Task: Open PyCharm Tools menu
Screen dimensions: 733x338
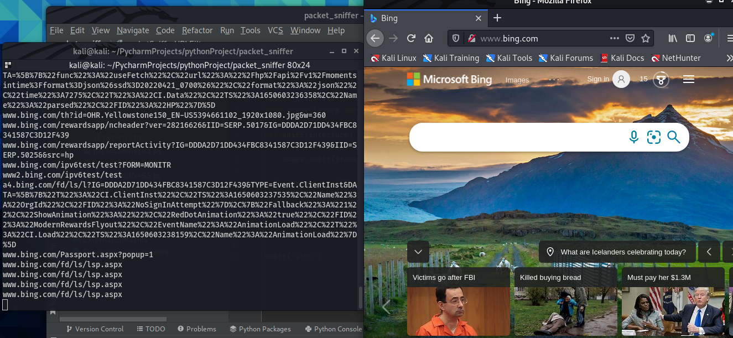Action: [x=251, y=30]
